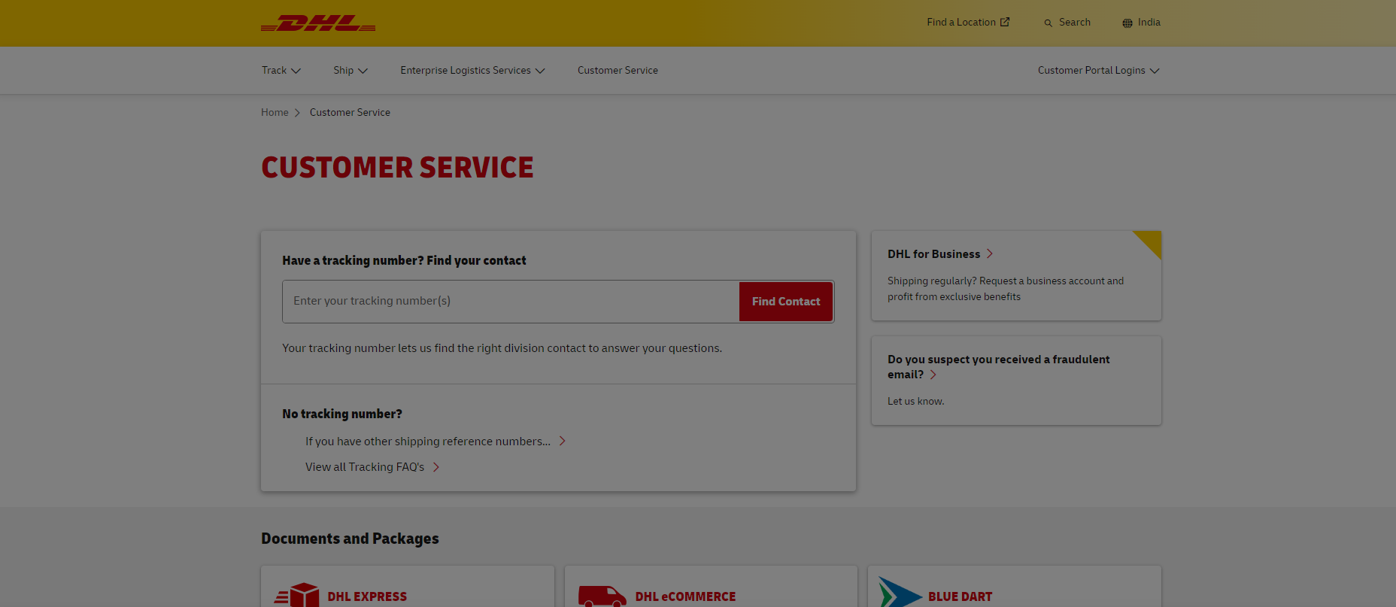Expand Customer Portal Logins dropdown
Viewport: 1396px width, 607px height.
(1098, 70)
